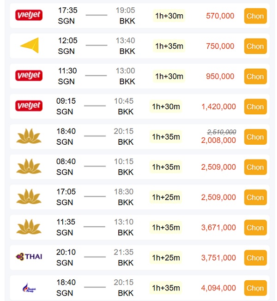
Task: Select the Thai Airways 3,751,000 flight
Action: pyautogui.click(x=255, y=258)
